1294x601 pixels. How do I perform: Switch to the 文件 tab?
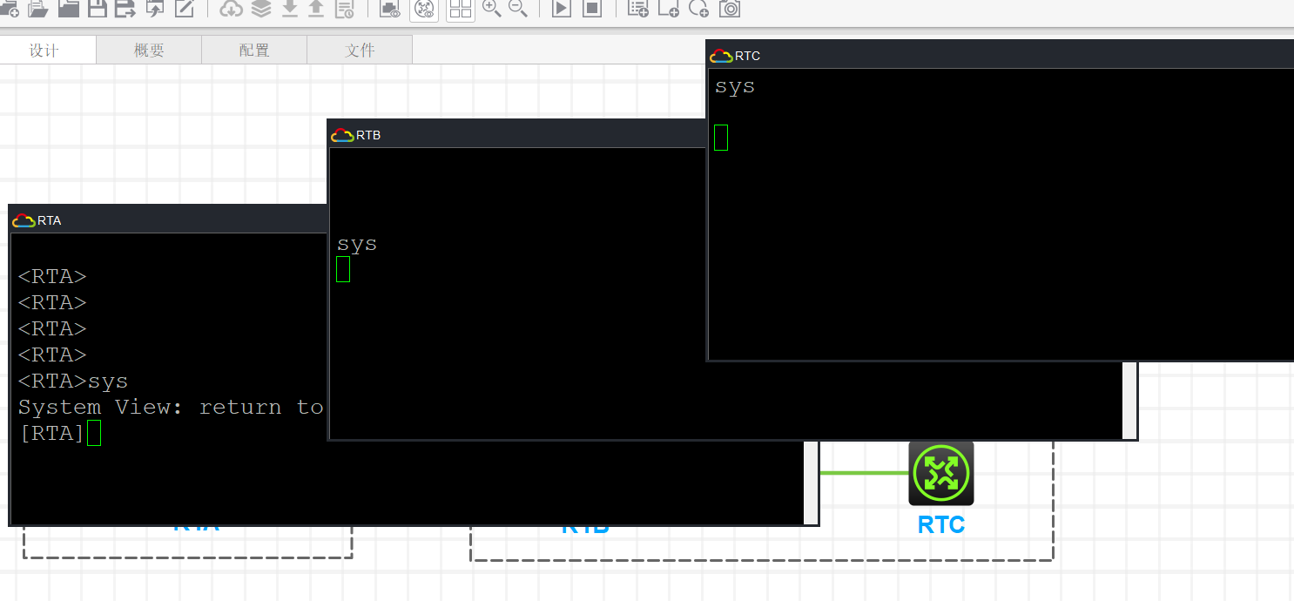[360, 50]
